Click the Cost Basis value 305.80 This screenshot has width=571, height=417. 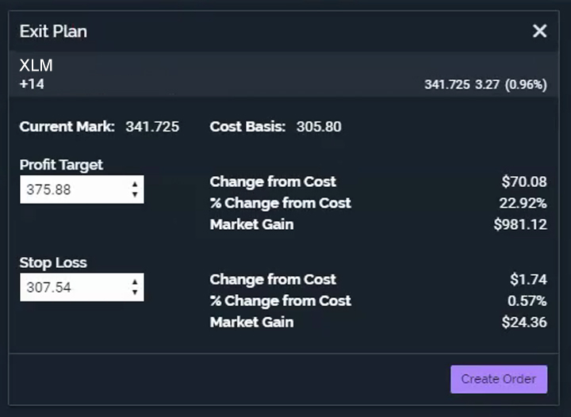click(x=319, y=127)
